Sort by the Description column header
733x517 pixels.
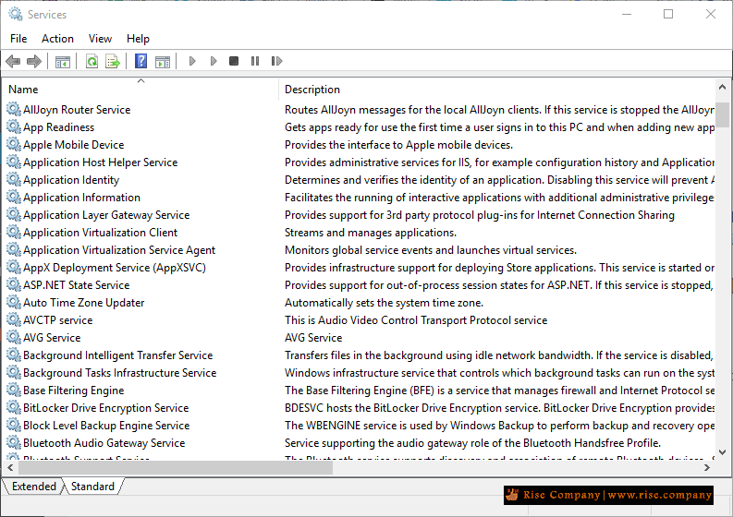coord(497,90)
